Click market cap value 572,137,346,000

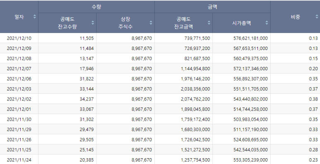point(250,69)
